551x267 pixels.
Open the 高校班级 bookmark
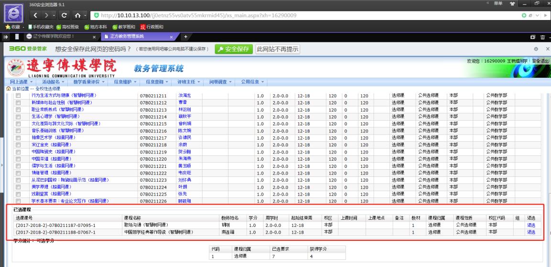[67, 27]
